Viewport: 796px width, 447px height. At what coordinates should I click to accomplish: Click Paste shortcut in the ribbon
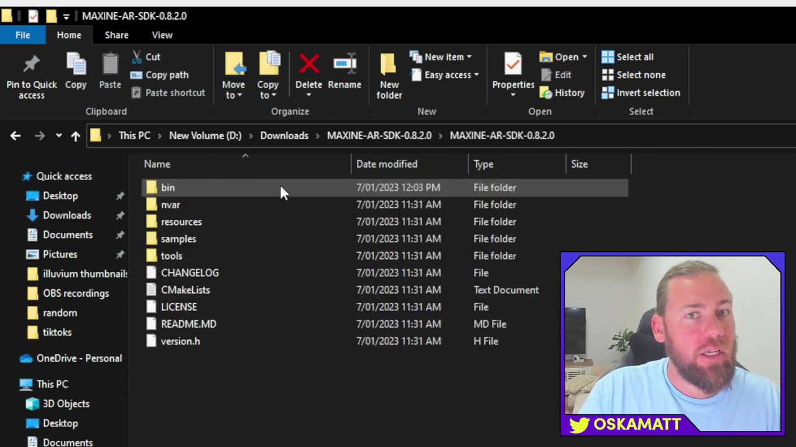point(168,93)
